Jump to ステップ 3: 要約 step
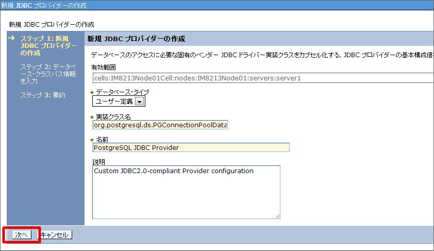This screenshot has height=251, width=434. pyautogui.click(x=43, y=95)
